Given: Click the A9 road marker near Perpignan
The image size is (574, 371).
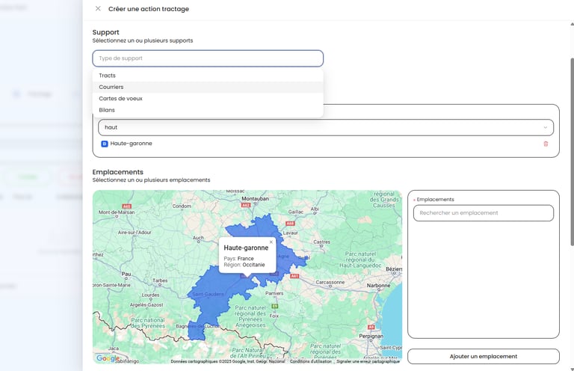Looking at the screenshot, I should 371,327.
